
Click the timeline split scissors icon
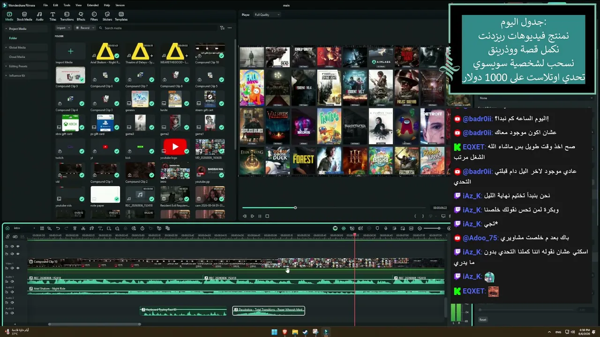point(83,228)
